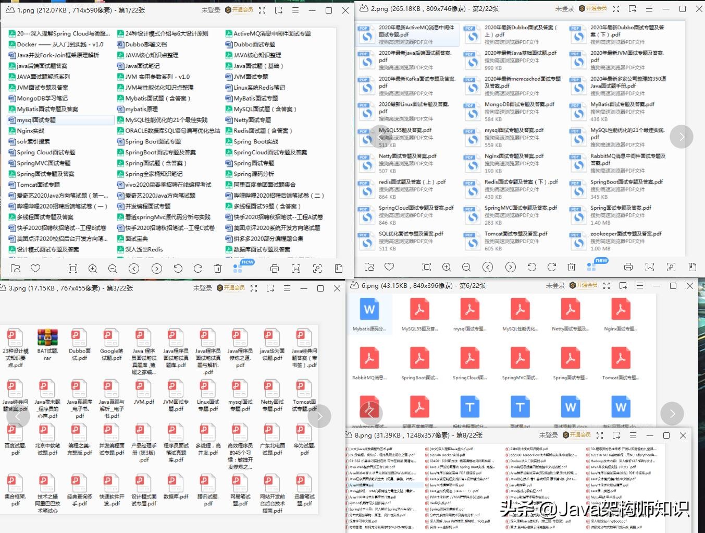Click 开通会员 in 6.png title bar
705x533 pixels.
584,286
